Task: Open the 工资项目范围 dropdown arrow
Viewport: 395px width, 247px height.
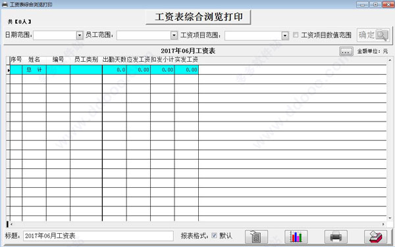Action: [285, 35]
